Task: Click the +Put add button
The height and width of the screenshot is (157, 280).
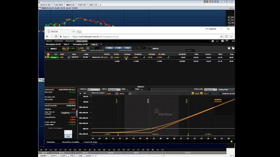Action: point(127,48)
